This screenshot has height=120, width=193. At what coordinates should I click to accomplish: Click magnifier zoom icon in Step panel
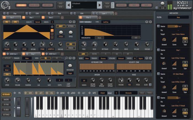[x=66, y=58]
